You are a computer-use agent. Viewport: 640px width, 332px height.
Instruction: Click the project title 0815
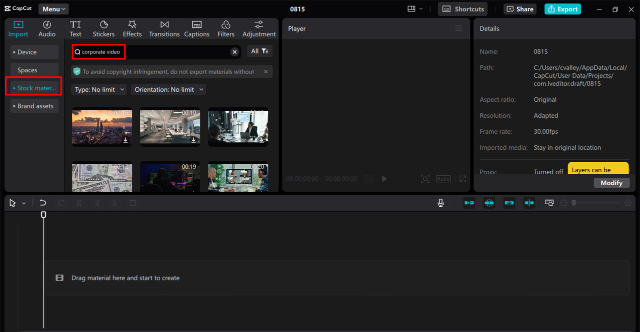[297, 9]
